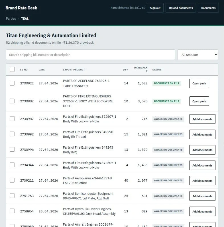Navigate to Parties breadcrumb
The height and width of the screenshot is (227, 224).
11,19
